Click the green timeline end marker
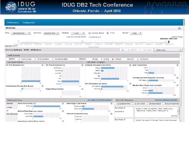 169,42
